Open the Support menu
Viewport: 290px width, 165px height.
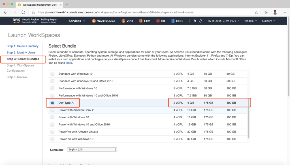(268, 21)
